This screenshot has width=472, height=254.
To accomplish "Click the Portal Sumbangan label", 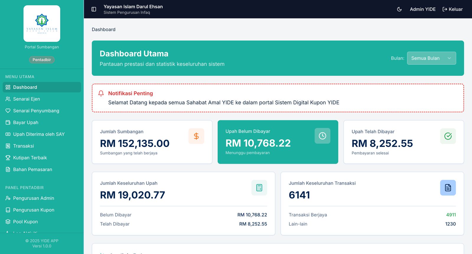I will pyautogui.click(x=42, y=47).
